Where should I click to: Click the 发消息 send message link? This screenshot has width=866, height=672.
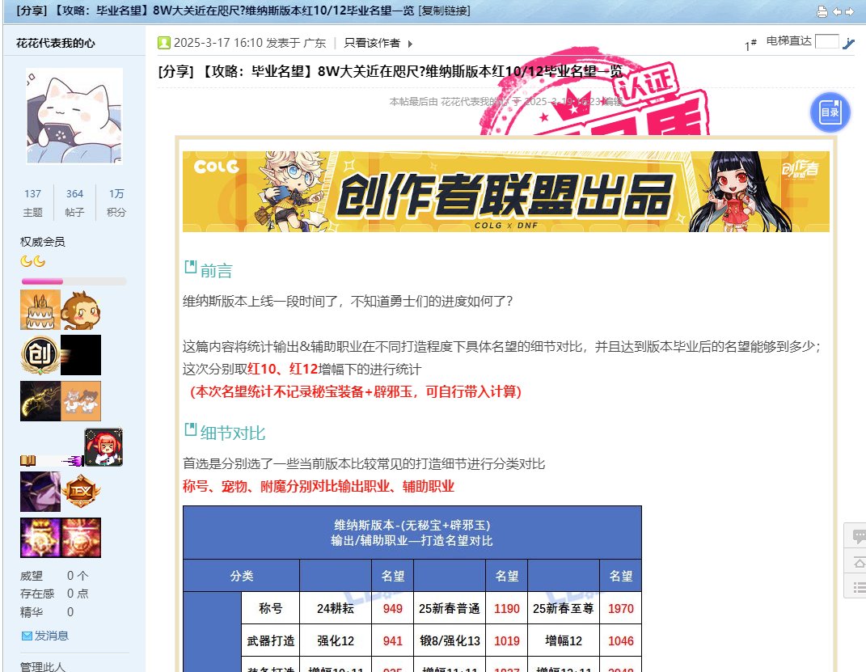click(x=52, y=636)
